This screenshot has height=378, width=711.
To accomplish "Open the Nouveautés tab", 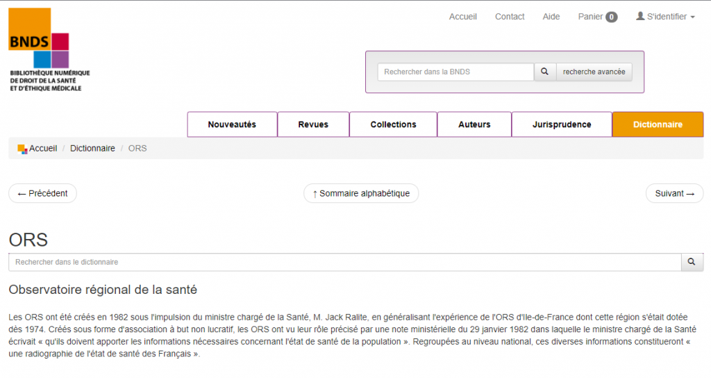I will pos(232,124).
